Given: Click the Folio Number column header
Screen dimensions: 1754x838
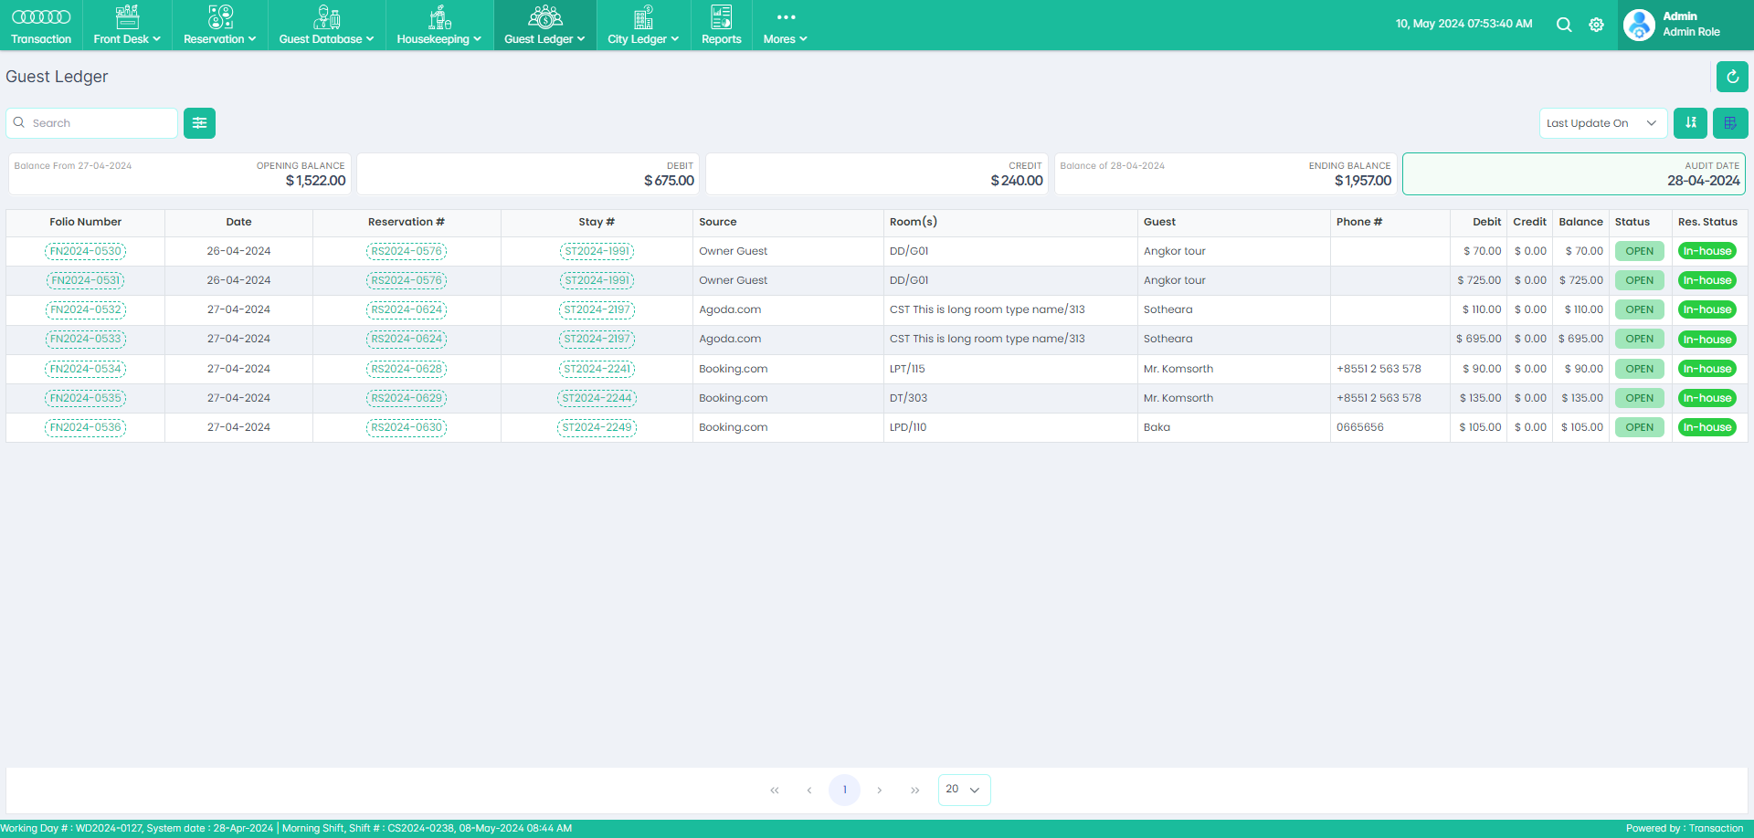Looking at the screenshot, I should tap(86, 222).
